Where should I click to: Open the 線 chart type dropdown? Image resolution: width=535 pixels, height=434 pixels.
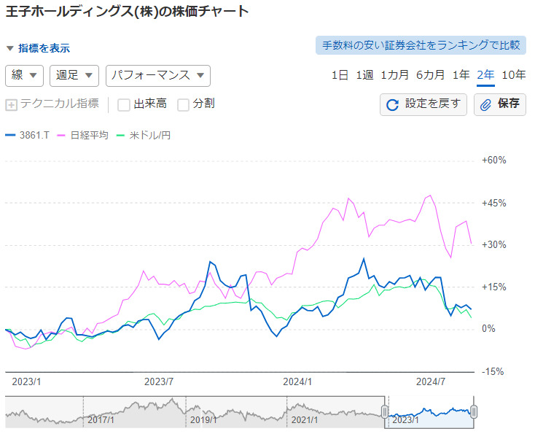(x=25, y=76)
